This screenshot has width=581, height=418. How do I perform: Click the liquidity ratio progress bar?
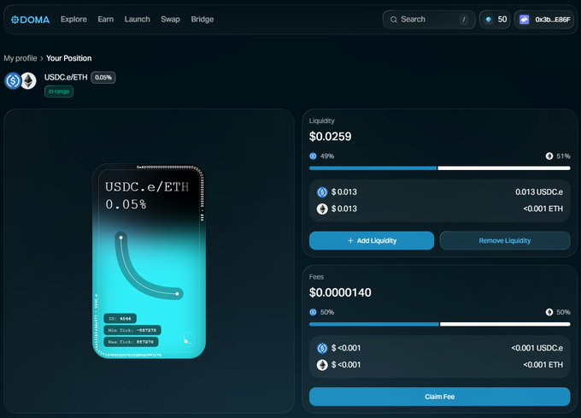point(439,168)
